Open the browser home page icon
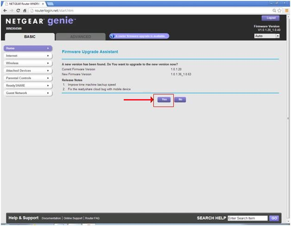291x226 pixels. (25, 11)
